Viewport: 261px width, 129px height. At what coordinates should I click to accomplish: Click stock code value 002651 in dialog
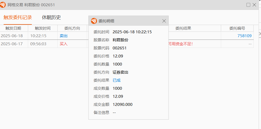coord(119,48)
